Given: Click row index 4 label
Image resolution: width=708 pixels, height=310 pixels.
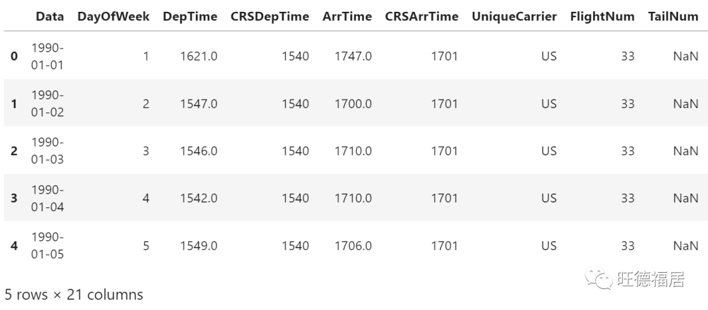Looking at the screenshot, I should [x=14, y=246].
